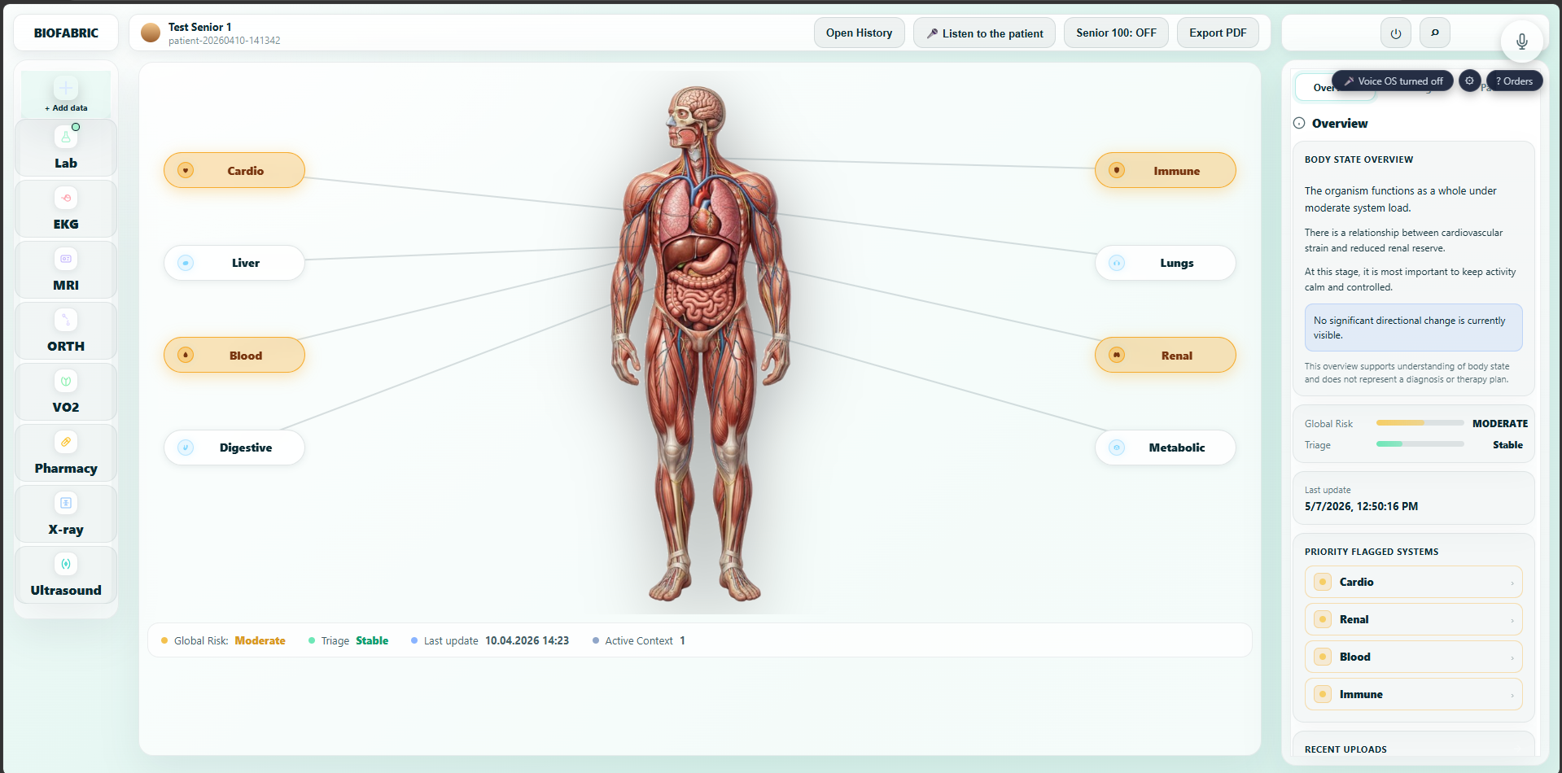
Task: Select the Liver body system node
Action: [234, 263]
